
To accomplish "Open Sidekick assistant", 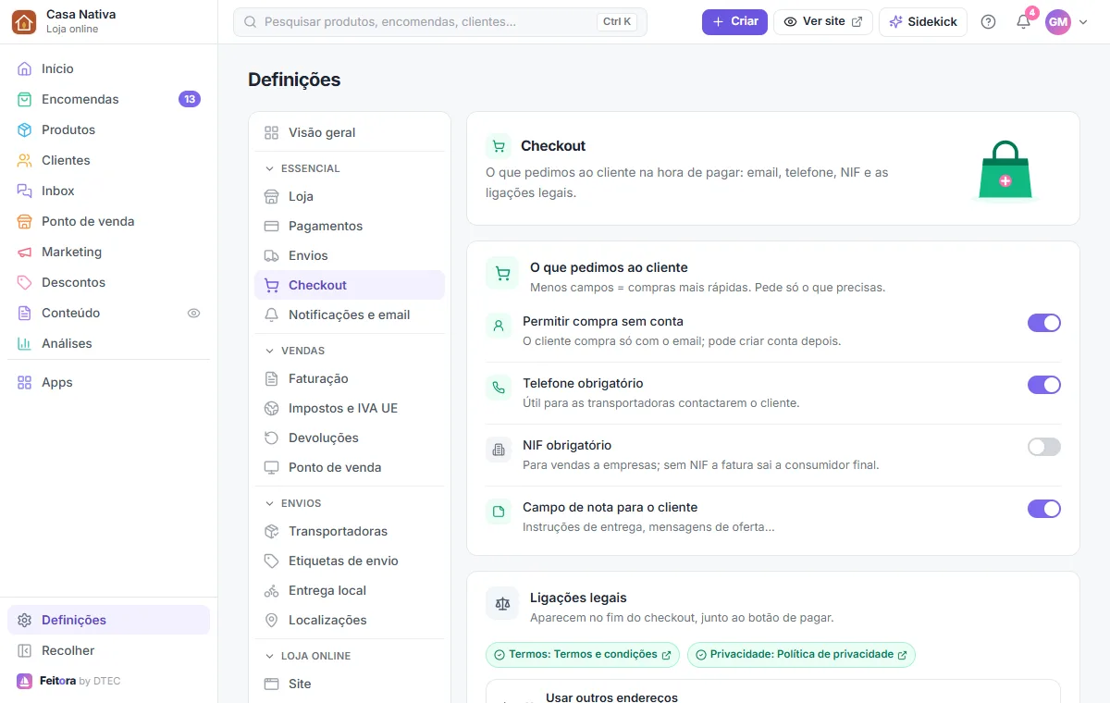I will [x=923, y=21].
